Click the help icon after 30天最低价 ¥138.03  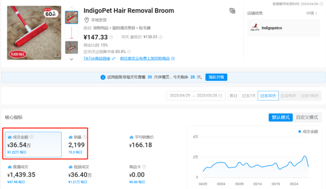coord(161,37)
